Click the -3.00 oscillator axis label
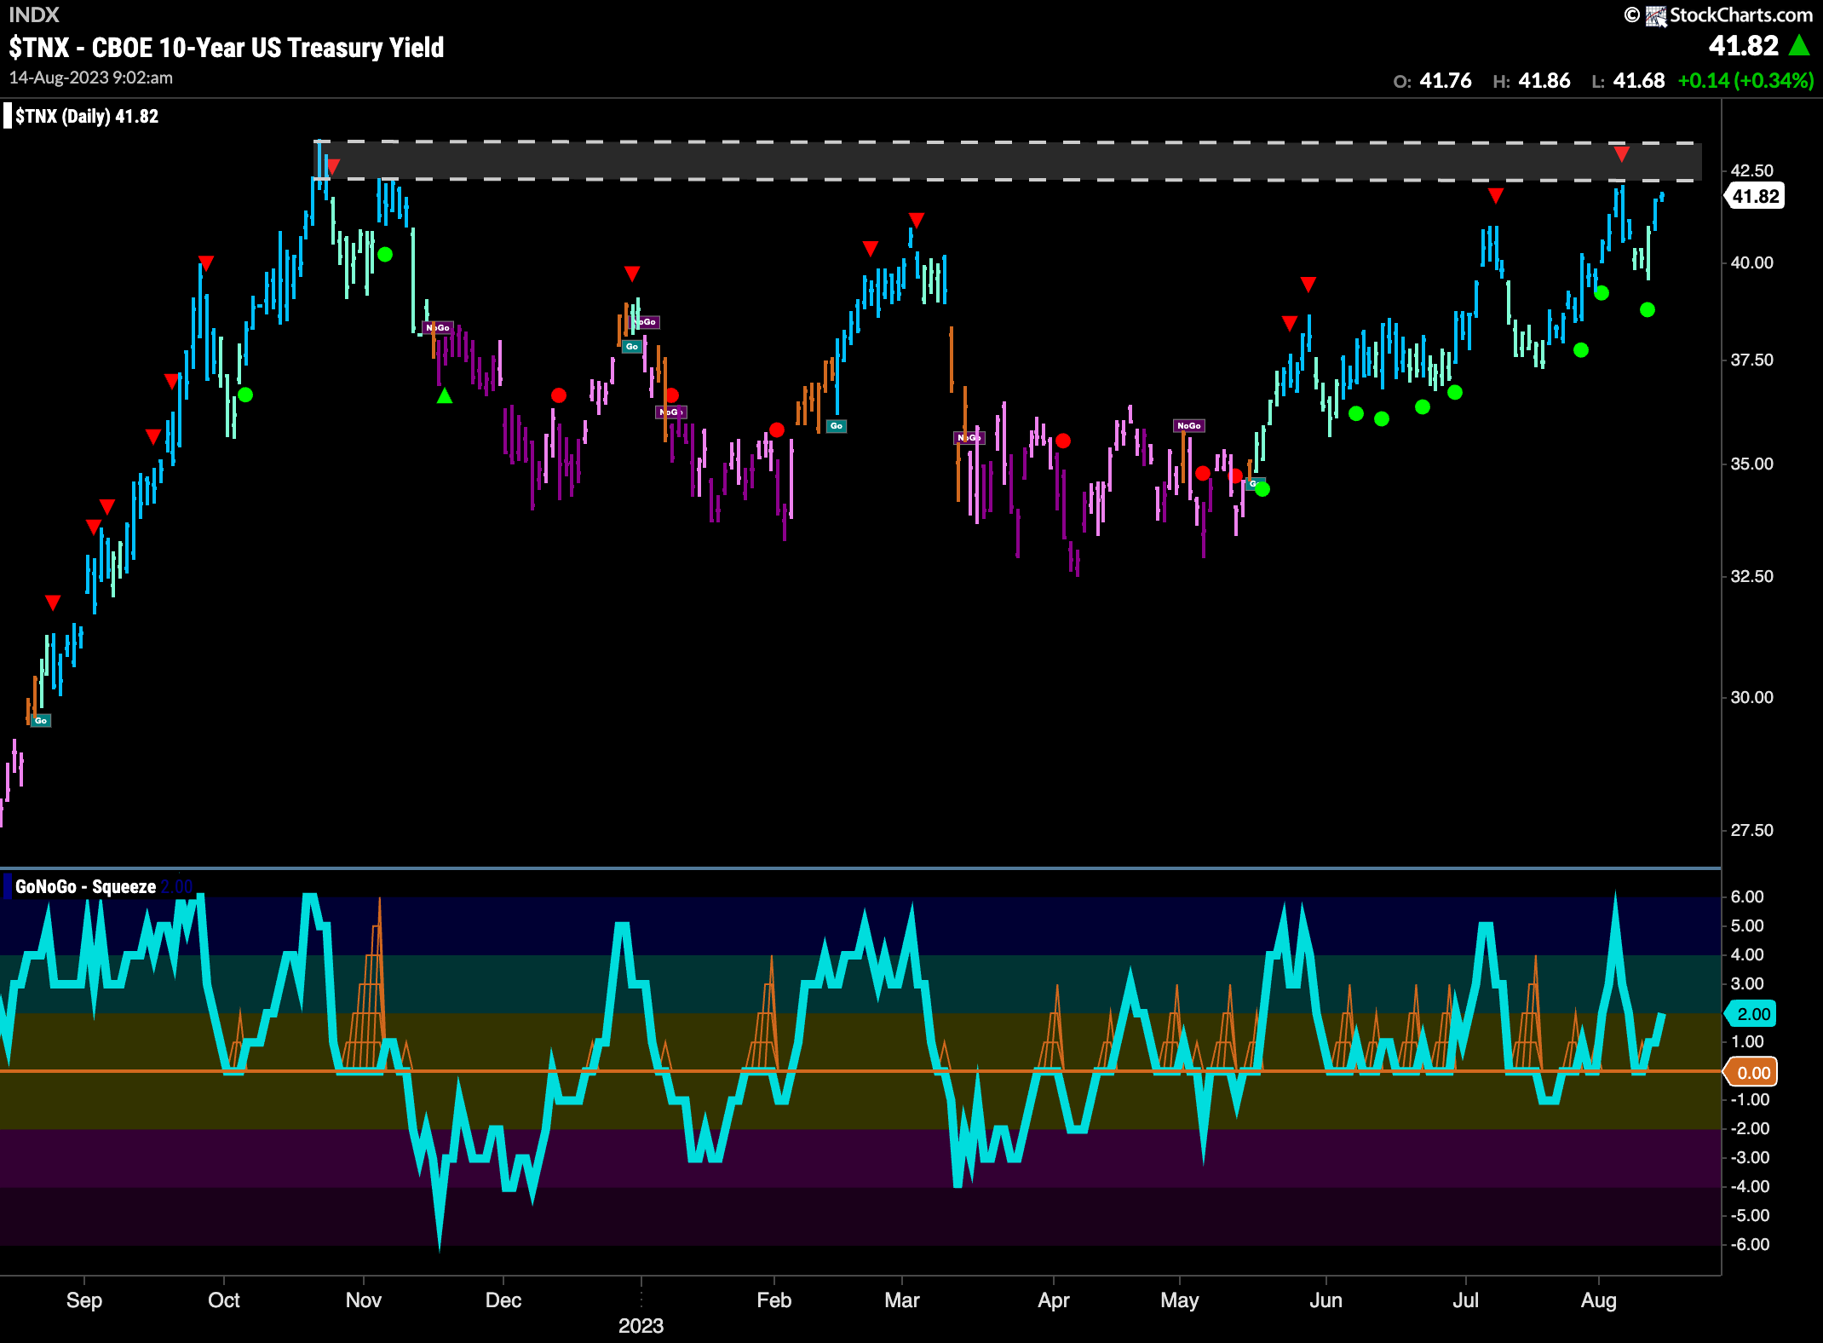The image size is (1823, 1343). point(1750,1157)
